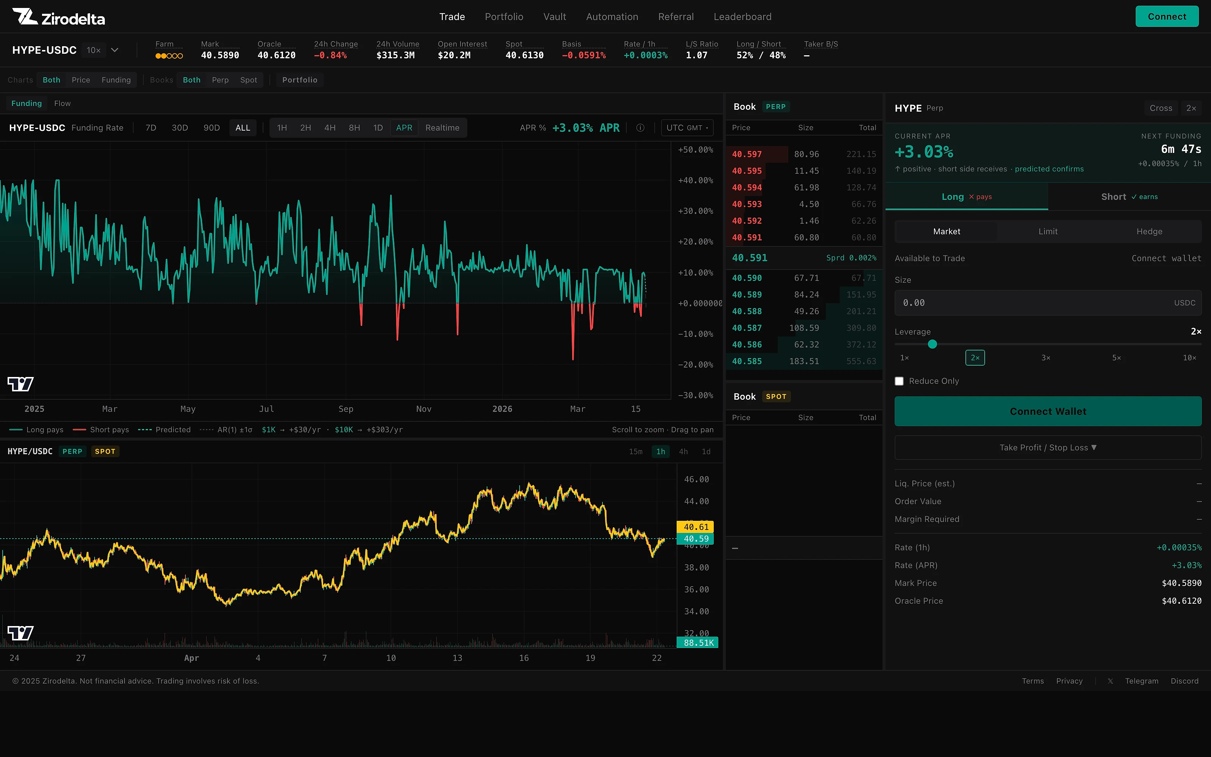
Task: Select the 90D funding range
Action: tap(212, 128)
